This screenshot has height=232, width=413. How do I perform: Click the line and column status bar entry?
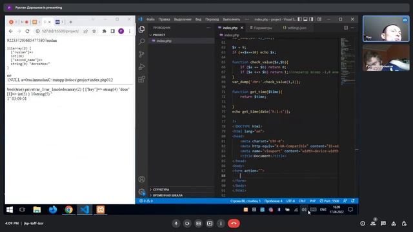pos(245,201)
